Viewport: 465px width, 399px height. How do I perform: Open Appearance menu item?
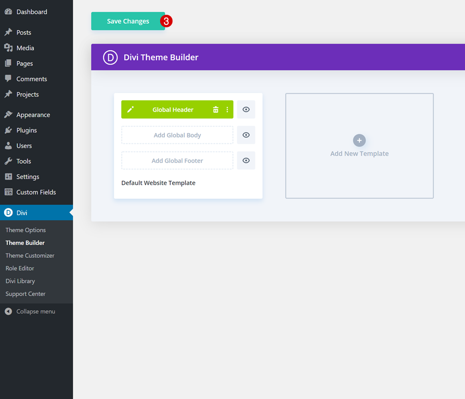coord(33,115)
